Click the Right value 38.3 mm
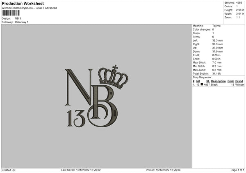246x173 pixels. [218, 44]
